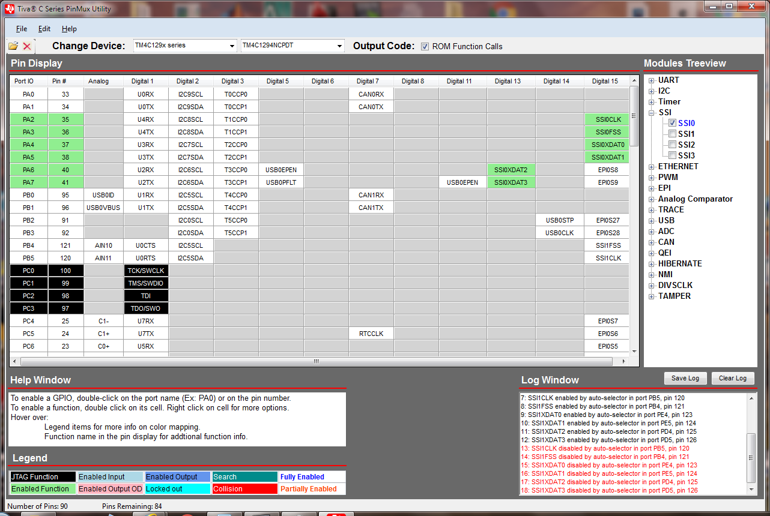This screenshot has width=770, height=516.
Task: Expand the PWM tree node
Action: coord(652,177)
